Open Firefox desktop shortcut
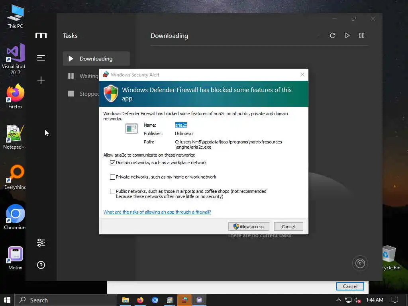 (x=16, y=96)
